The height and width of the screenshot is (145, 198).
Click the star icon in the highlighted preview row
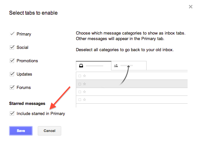(84, 84)
